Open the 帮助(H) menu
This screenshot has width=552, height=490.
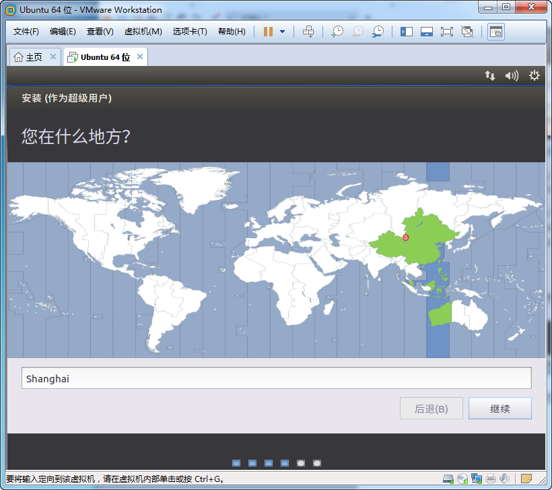[232, 32]
